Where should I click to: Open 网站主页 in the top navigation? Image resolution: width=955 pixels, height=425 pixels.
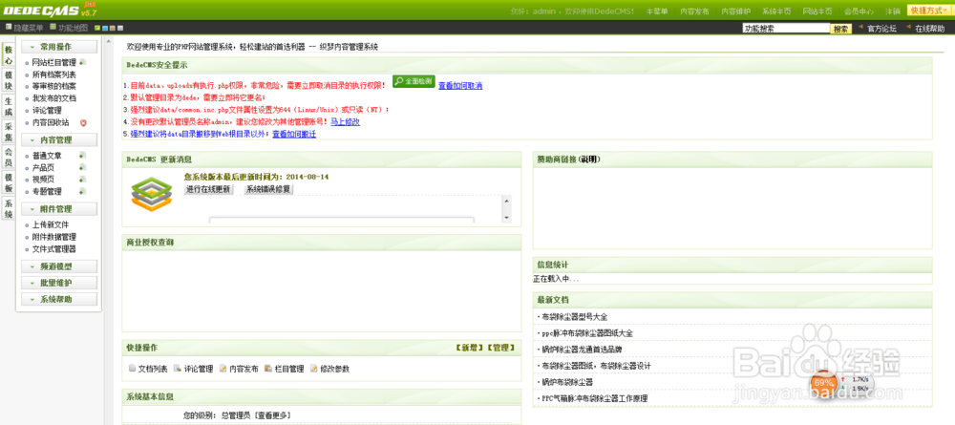[x=817, y=11]
